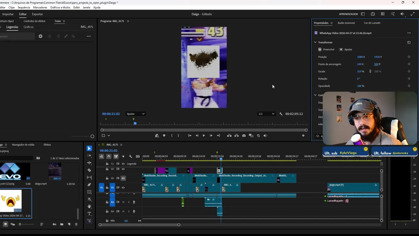The height and width of the screenshot is (236, 419).
Task: Toggle scale link constrain proportions icon
Action: pyautogui.click(x=370, y=71)
